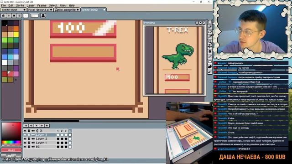Click the rainbow hue strip in color picker

tap(11, 143)
